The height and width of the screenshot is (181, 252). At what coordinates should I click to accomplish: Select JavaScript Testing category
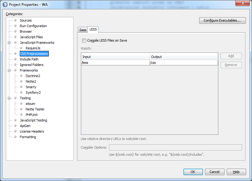coord(33,120)
